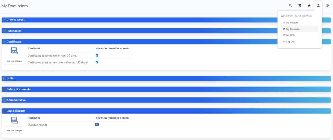The width and height of the screenshot is (333, 140).
Task: Click the Certificates save disk icon
Action: pyautogui.click(x=14, y=51)
